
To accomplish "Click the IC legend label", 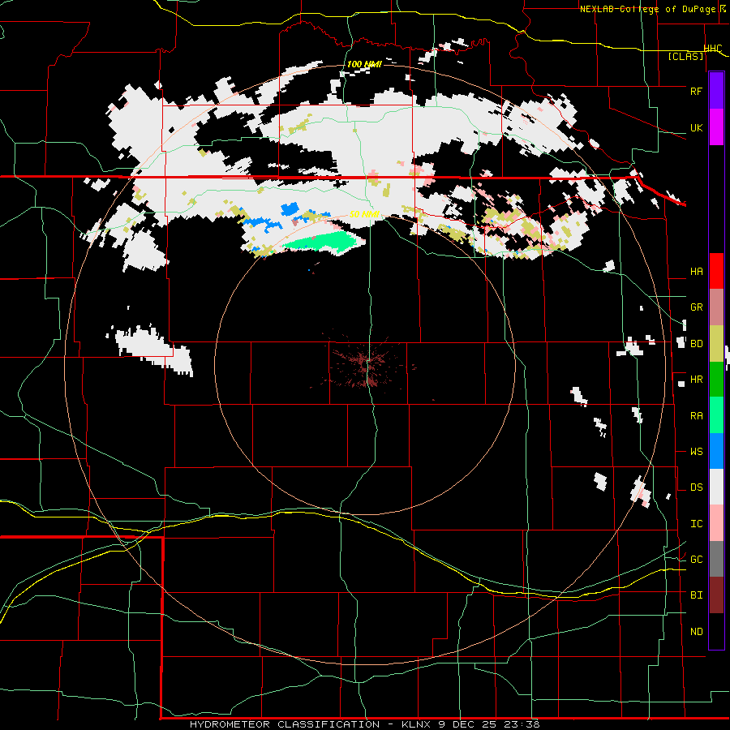I will coord(696,524).
